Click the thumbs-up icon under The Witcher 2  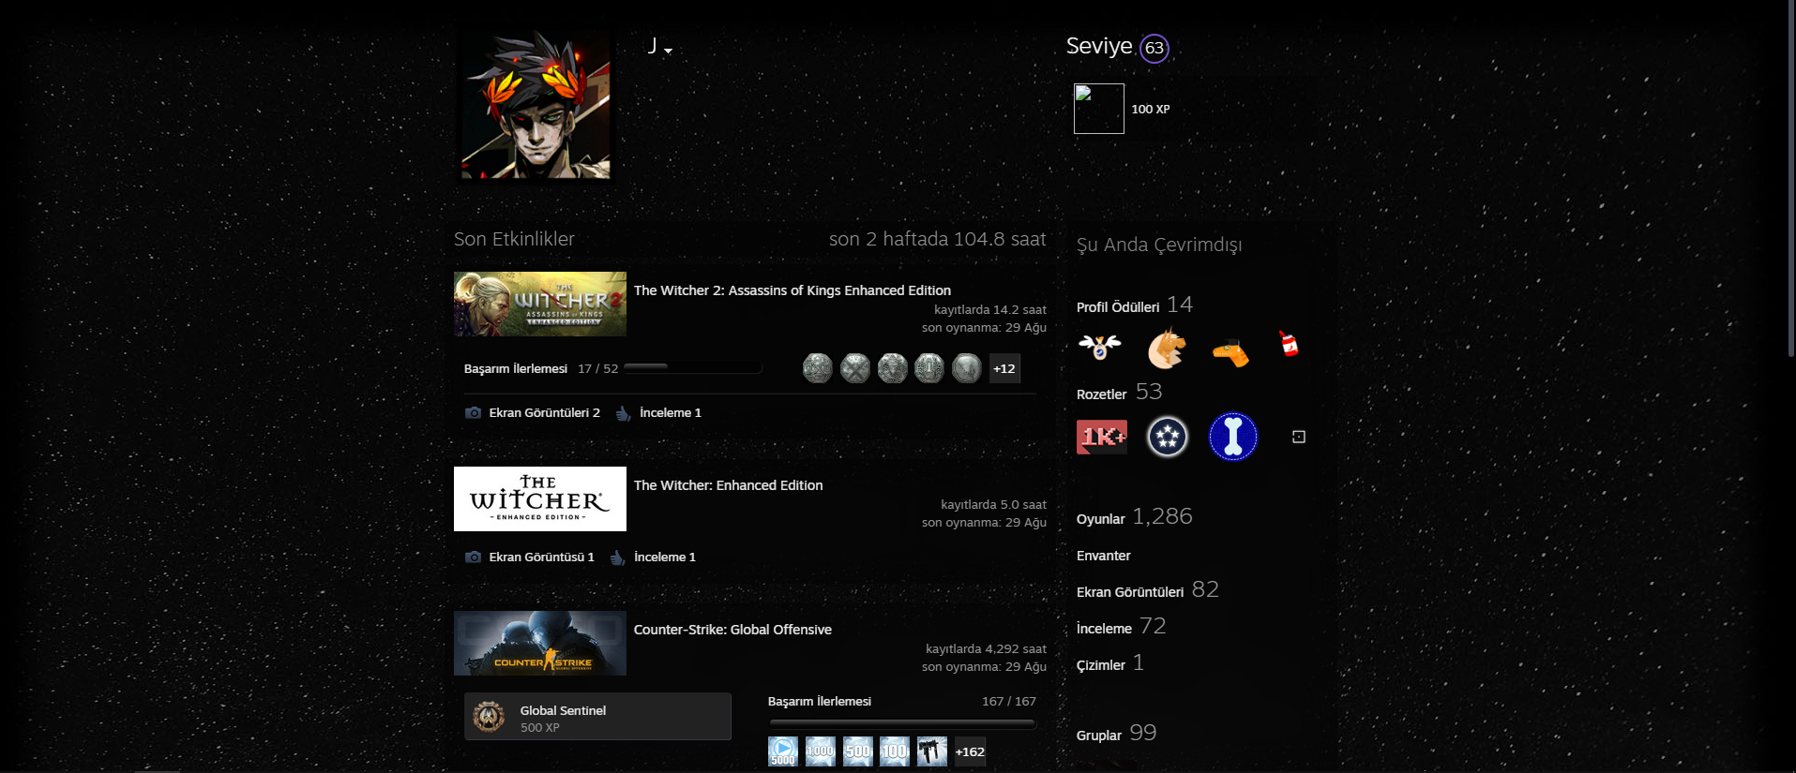click(623, 413)
